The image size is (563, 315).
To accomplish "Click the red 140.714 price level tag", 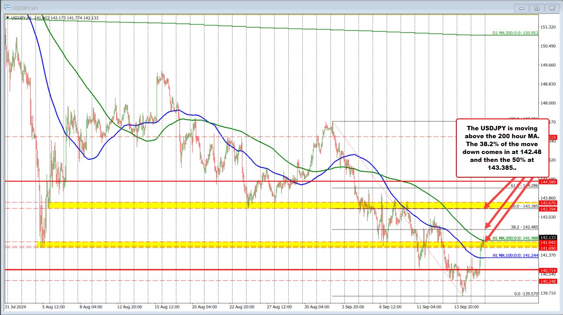I will [x=547, y=270].
